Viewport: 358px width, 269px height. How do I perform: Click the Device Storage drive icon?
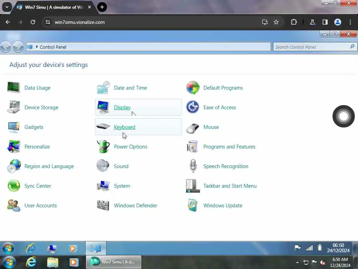14,107
